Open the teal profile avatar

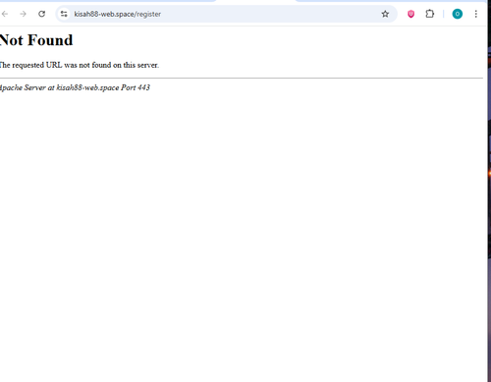[x=458, y=14]
